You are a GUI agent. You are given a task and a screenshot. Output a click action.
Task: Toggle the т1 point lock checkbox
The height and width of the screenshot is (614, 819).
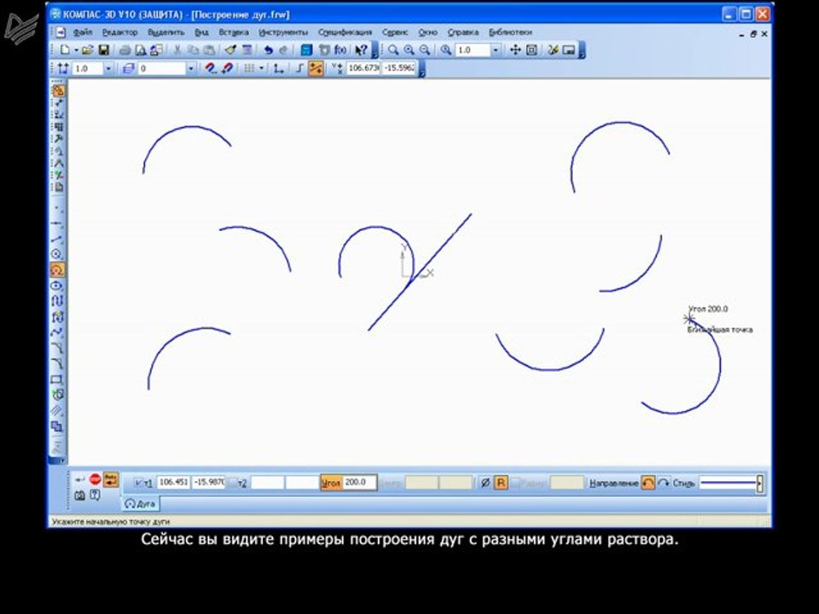point(138,483)
